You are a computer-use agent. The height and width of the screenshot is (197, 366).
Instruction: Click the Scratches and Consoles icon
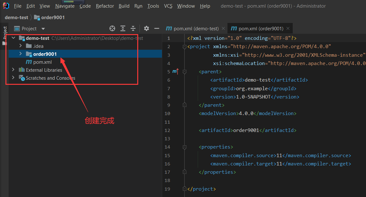[22, 78]
